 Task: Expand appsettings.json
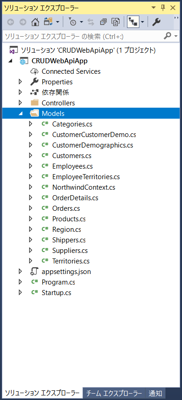click(21, 272)
